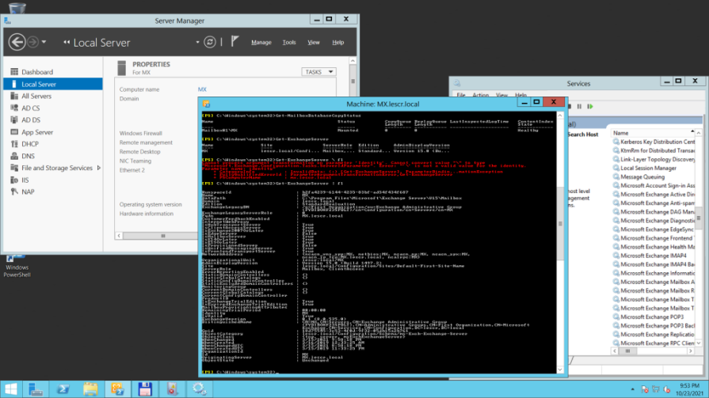Refresh the Server Manager view
Image resolution: width=709 pixels, height=398 pixels.
(210, 42)
